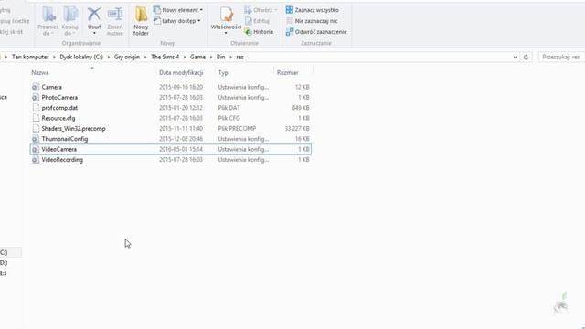Open Łatwy dostęp dropdown
This screenshot has width=585, height=329.
(x=177, y=21)
